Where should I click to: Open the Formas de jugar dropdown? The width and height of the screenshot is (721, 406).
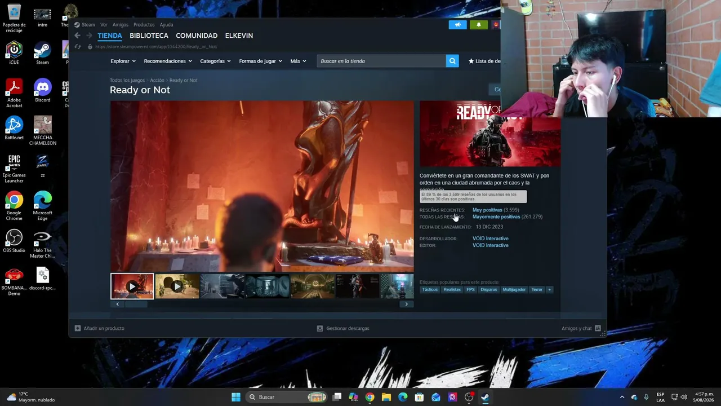click(261, 61)
